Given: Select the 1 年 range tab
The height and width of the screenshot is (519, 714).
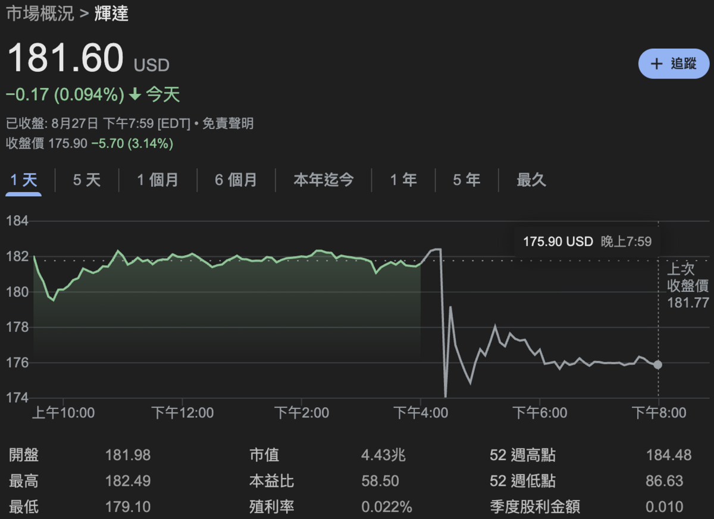Looking at the screenshot, I should [403, 180].
